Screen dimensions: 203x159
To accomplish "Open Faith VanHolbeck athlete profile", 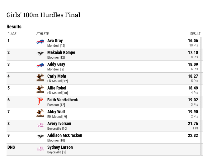I will click(x=63, y=100).
